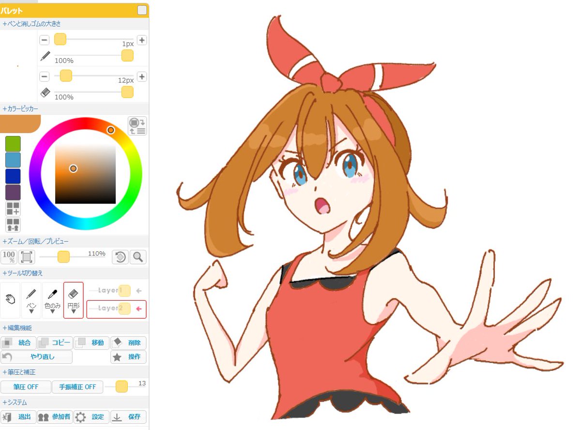581x430 pixels.
Task: Open eraser shape dropdown arrow
Action: 73,312
